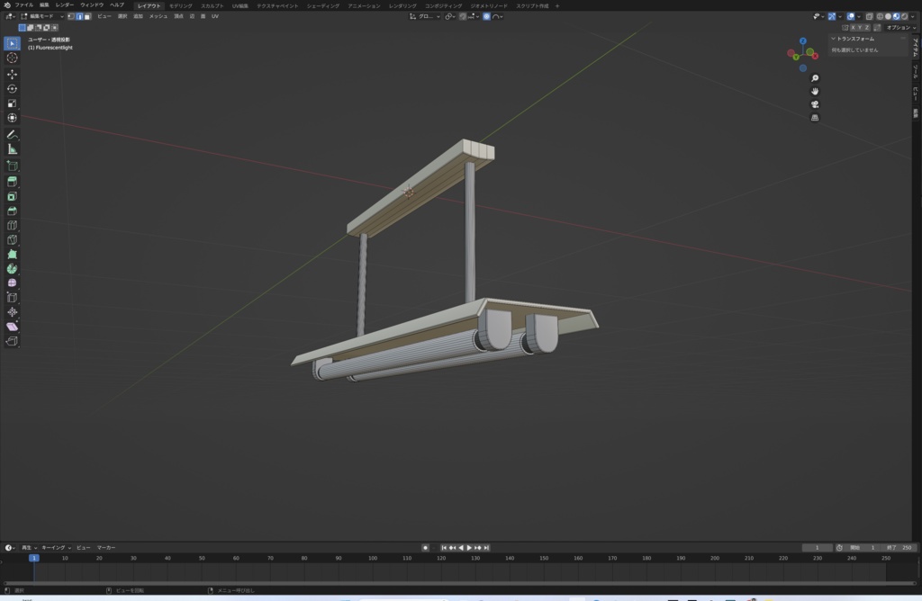
Task: Open the メッシュ menu
Action: point(157,17)
